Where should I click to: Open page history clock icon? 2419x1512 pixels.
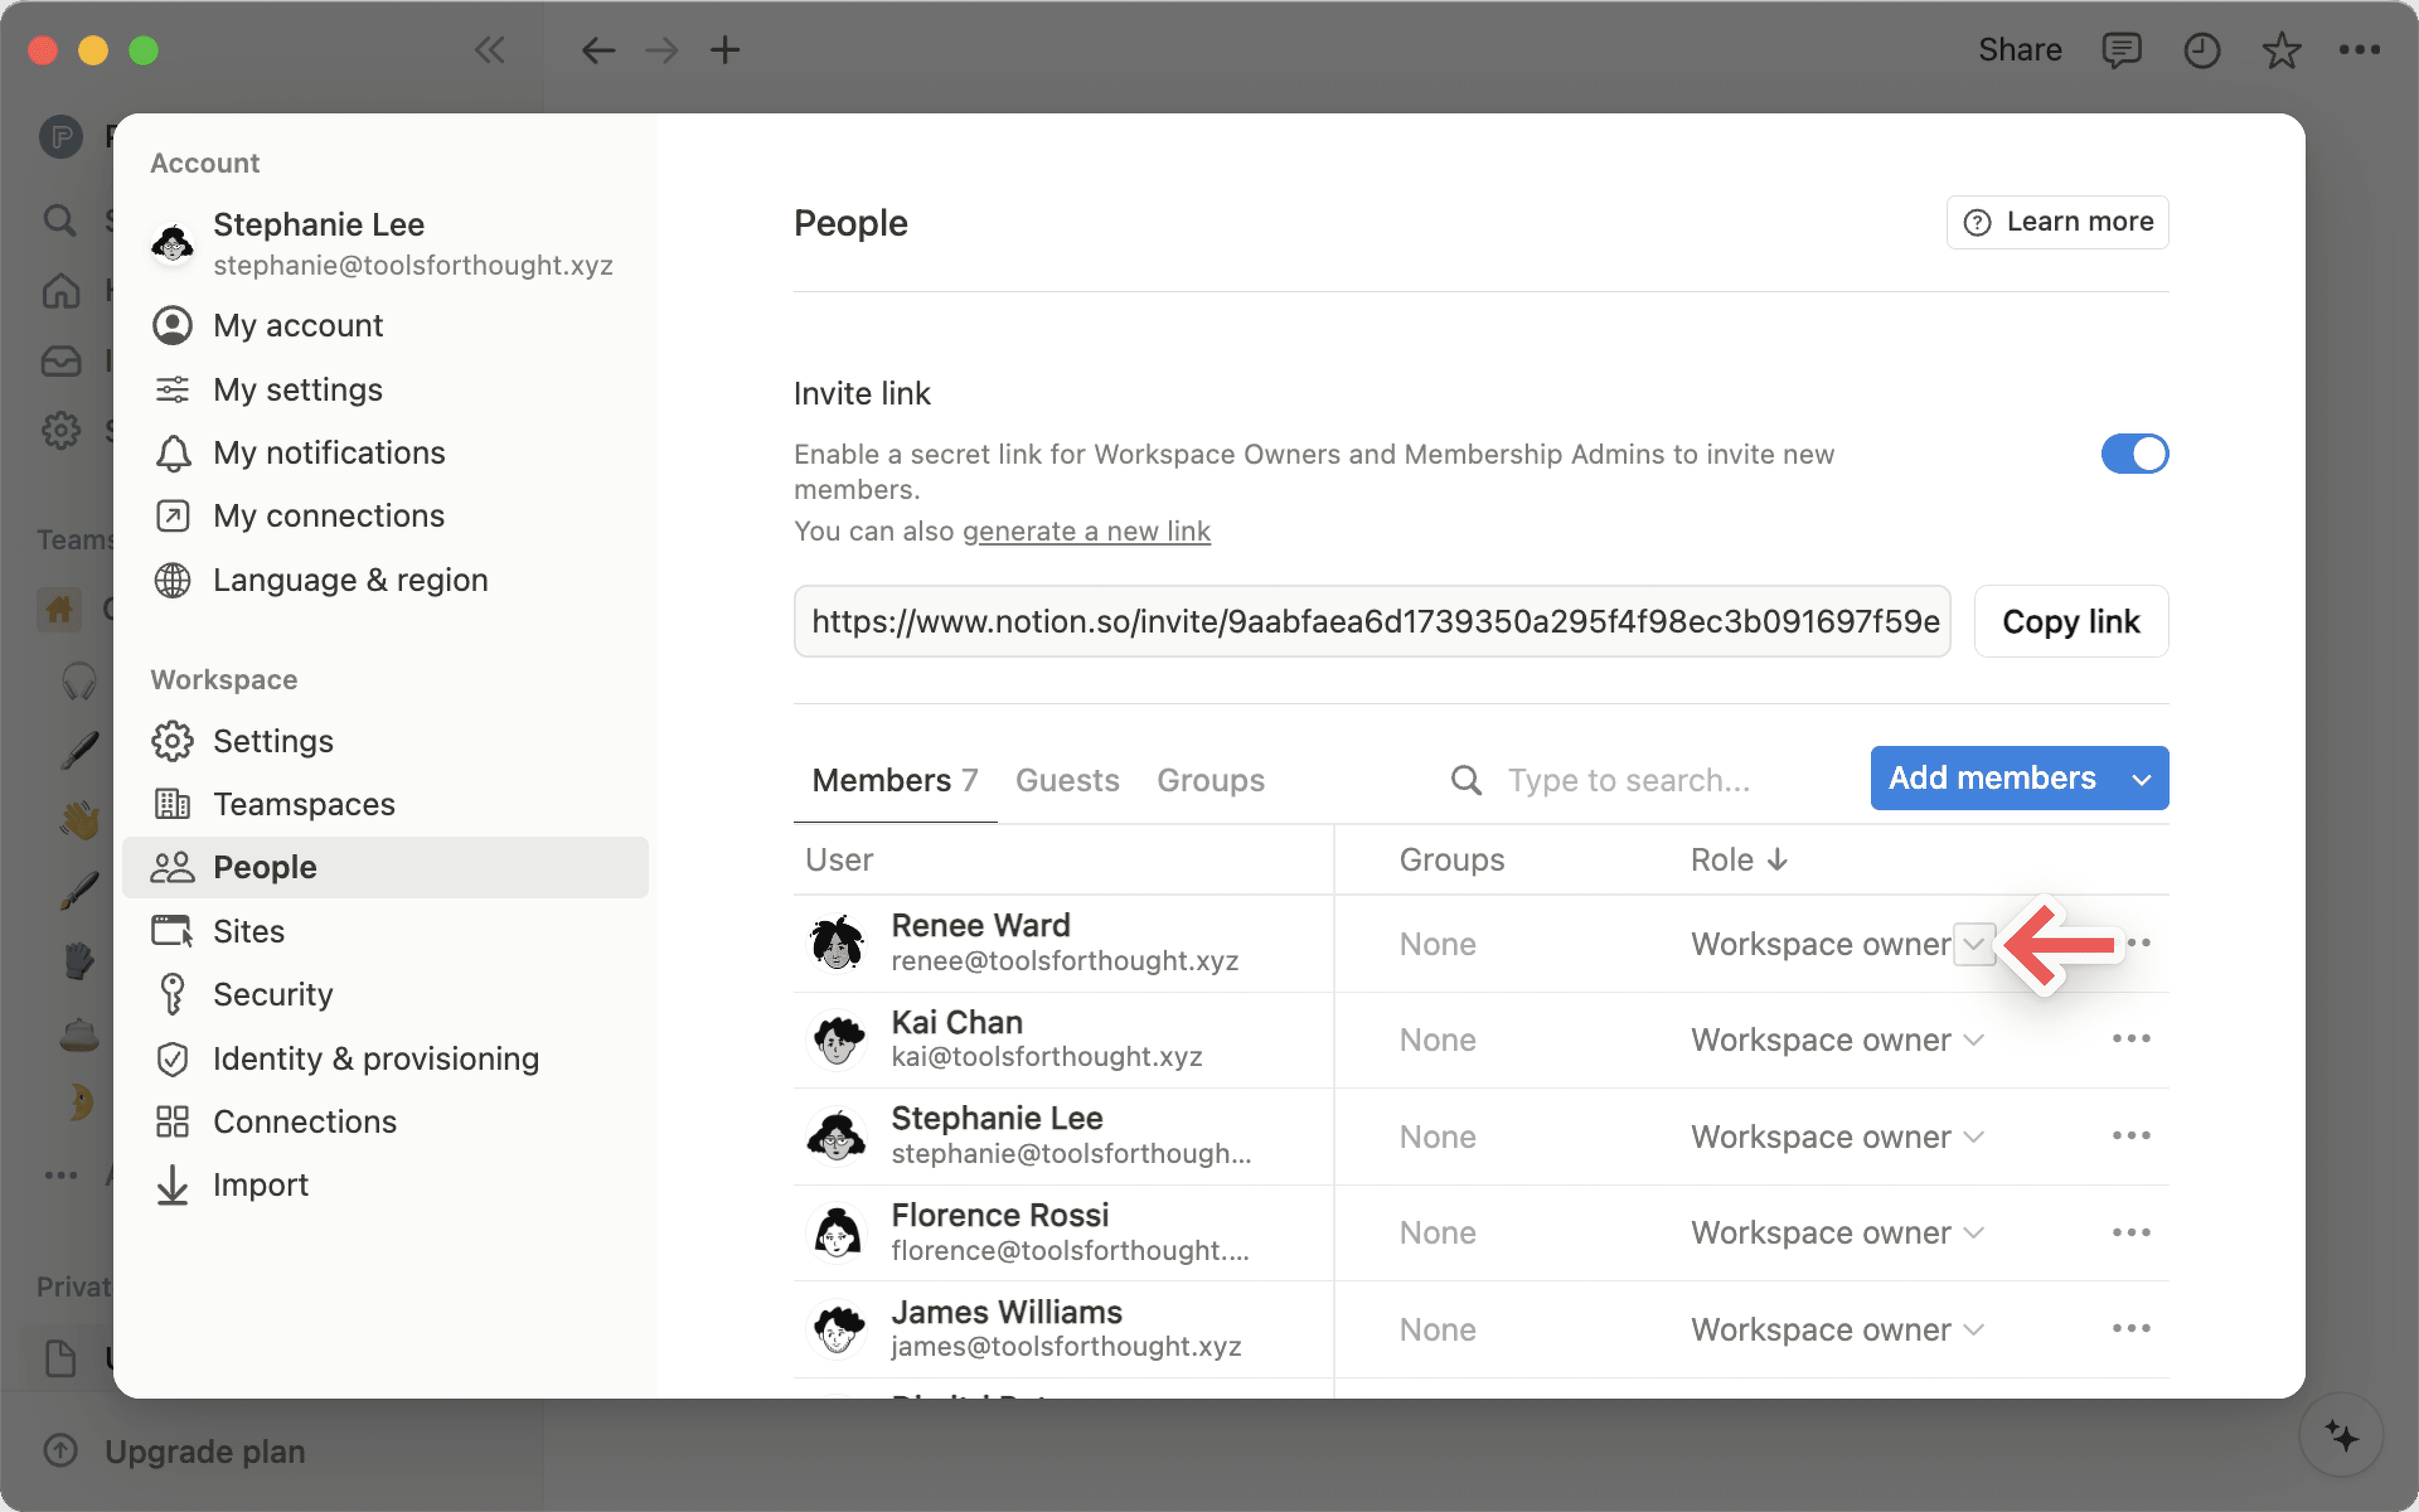[x=2201, y=50]
